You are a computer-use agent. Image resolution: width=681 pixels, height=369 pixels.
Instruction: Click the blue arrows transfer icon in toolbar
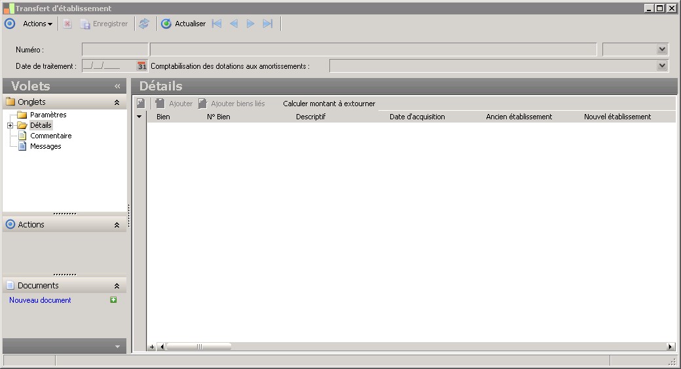144,24
